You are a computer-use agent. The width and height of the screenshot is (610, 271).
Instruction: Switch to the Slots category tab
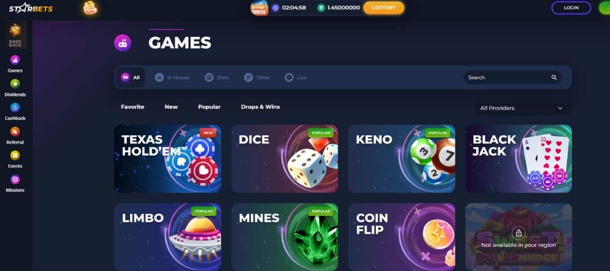point(217,77)
